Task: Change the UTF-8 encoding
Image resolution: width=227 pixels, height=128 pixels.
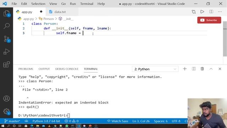Action: point(176,121)
